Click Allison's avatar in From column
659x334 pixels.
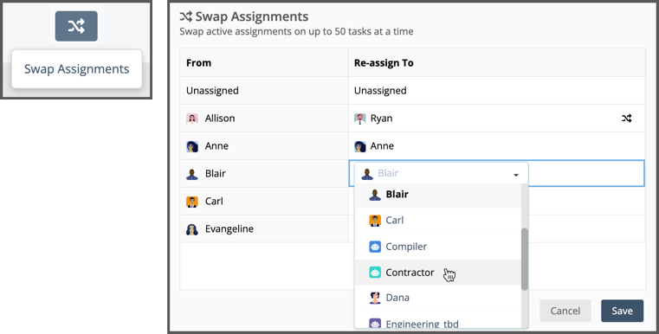coord(192,119)
